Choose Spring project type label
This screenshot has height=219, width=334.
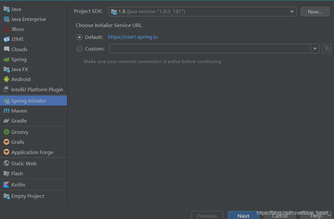tap(19, 59)
